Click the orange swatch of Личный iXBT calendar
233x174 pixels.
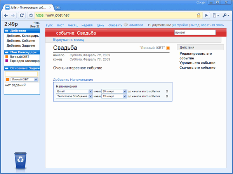(7, 56)
